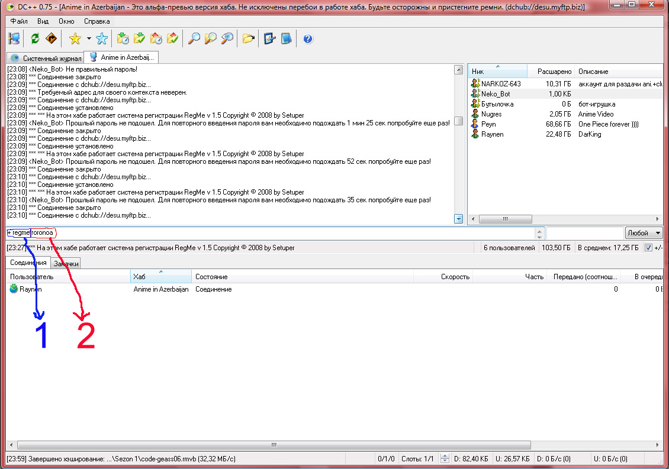Image resolution: width=669 pixels, height=469 pixels.
Task: Open the Вид menu
Action: pyautogui.click(x=43, y=21)
